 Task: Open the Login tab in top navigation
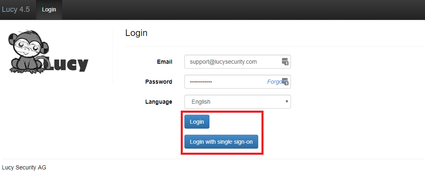(x=49, y=10)
